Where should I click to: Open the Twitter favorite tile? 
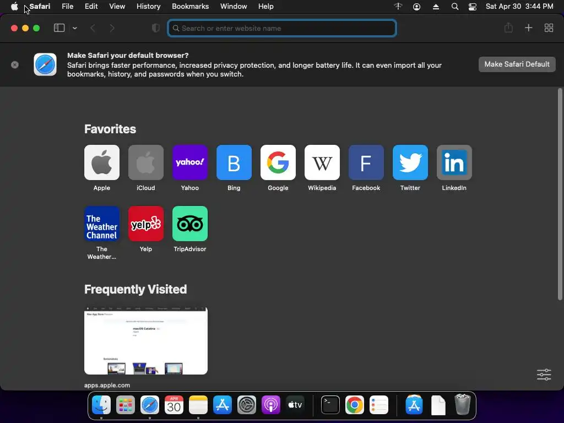click(x=410, y=162)
